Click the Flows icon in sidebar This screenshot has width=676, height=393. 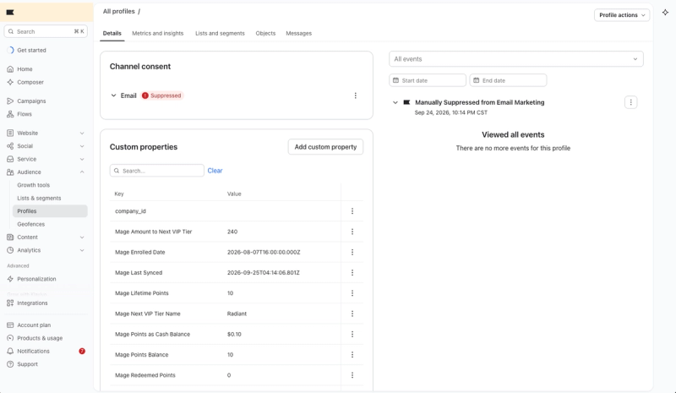coord(10,114)
